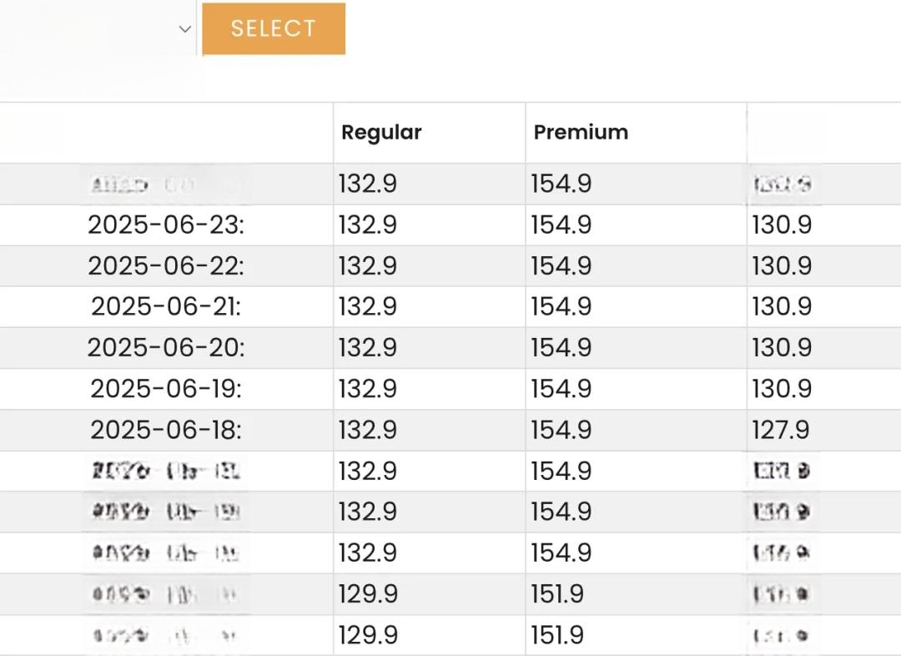This screenshot has width=901, height=656.
Task: Click Premium 154.9 in the first row
Action: click(x=561, y=184)
